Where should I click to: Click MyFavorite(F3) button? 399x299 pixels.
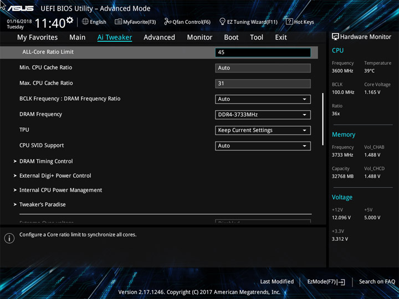pyautogui.click(x=135, y=22)
